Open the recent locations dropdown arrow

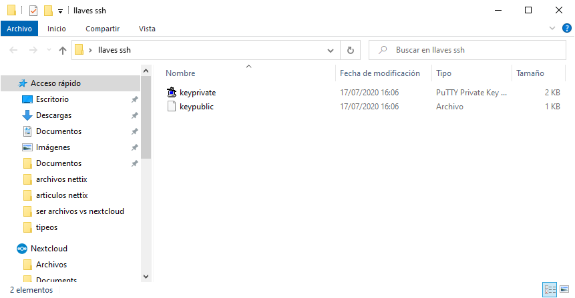(49, 50)
